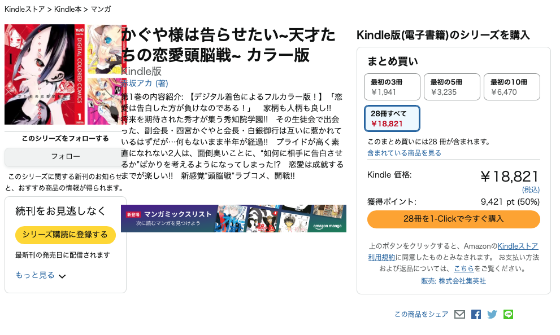Click シリーズ購読に登録する button
The image size is (560, 335).
(x=66, y=235)
